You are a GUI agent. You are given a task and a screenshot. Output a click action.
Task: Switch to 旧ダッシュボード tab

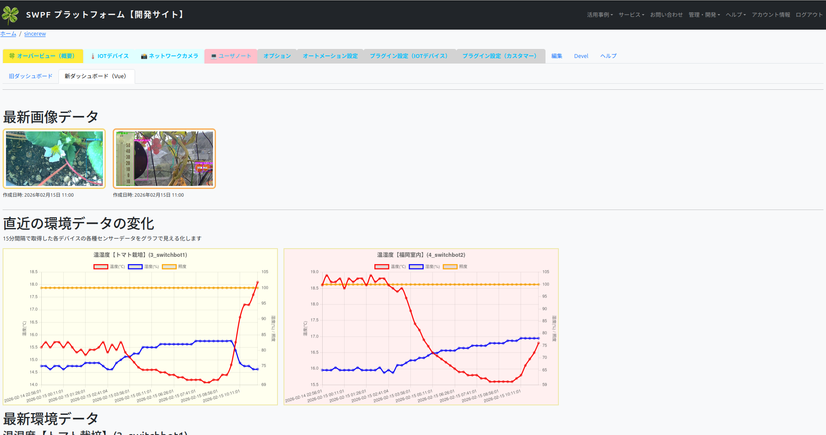(x=31, y=76)
